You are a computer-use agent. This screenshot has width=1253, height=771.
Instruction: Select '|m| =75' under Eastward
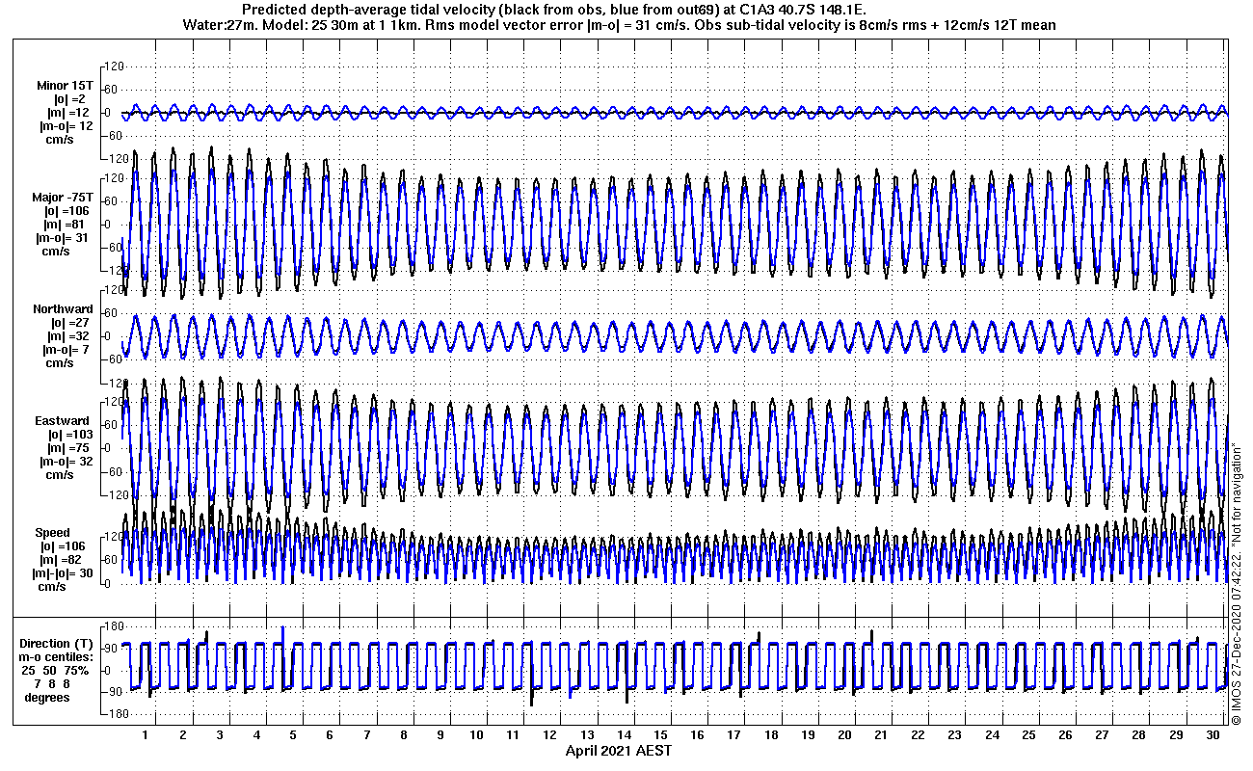pyautogui.click(x=69, y=448)
